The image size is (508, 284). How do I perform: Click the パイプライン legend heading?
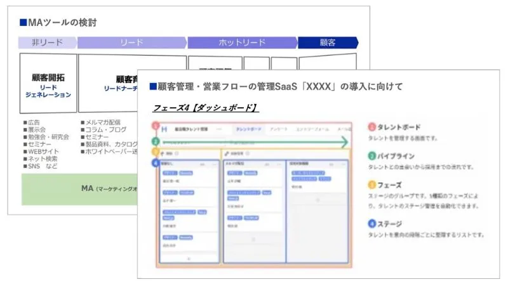pyautogui.click(x=396, y=156)
